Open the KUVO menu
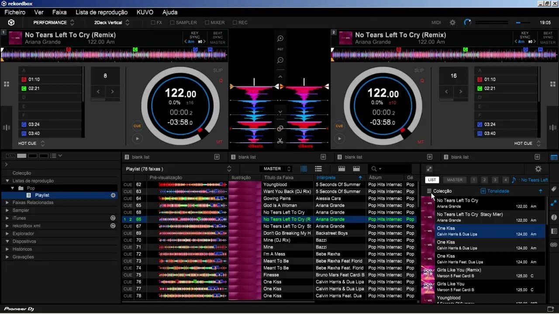559x314 pixels. (145, 12)
